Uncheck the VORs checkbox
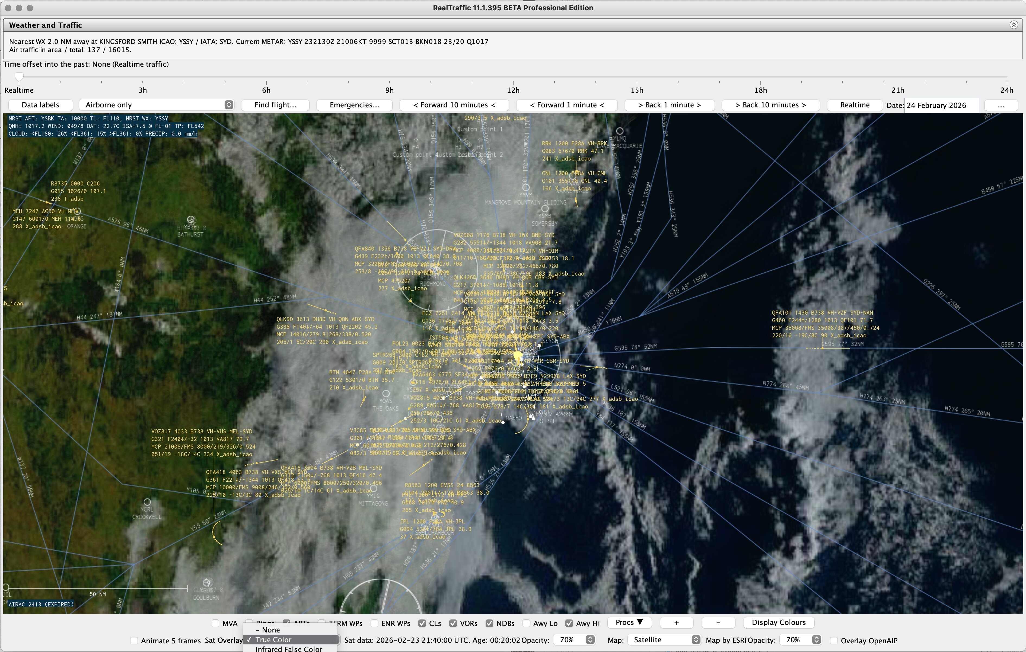The width and height of the screenshot is (1026, 652). (x=453, y=624)
